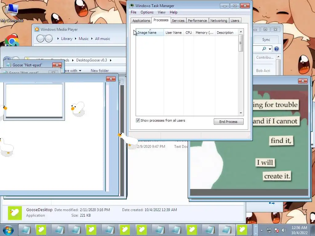This screenshot has width=315, height=236.
Task: Switch to the Networking tab
Action: 219,21
